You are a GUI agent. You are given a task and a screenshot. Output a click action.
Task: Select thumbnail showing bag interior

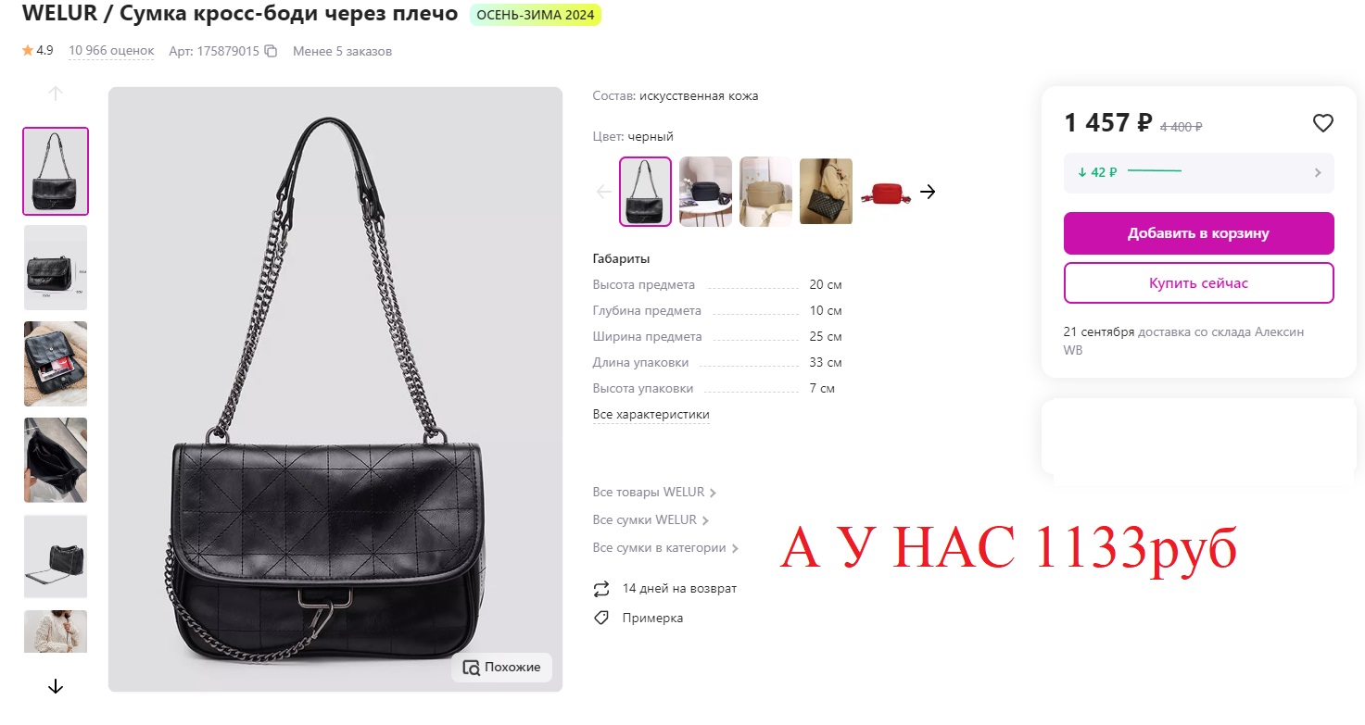pos(56,460)
